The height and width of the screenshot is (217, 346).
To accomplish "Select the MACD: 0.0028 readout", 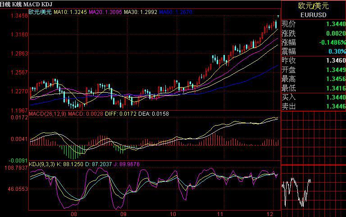I will 86,114.
